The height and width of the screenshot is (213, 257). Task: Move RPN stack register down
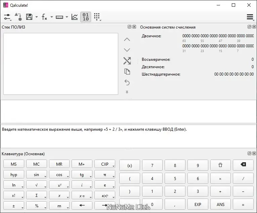point(127,50)
